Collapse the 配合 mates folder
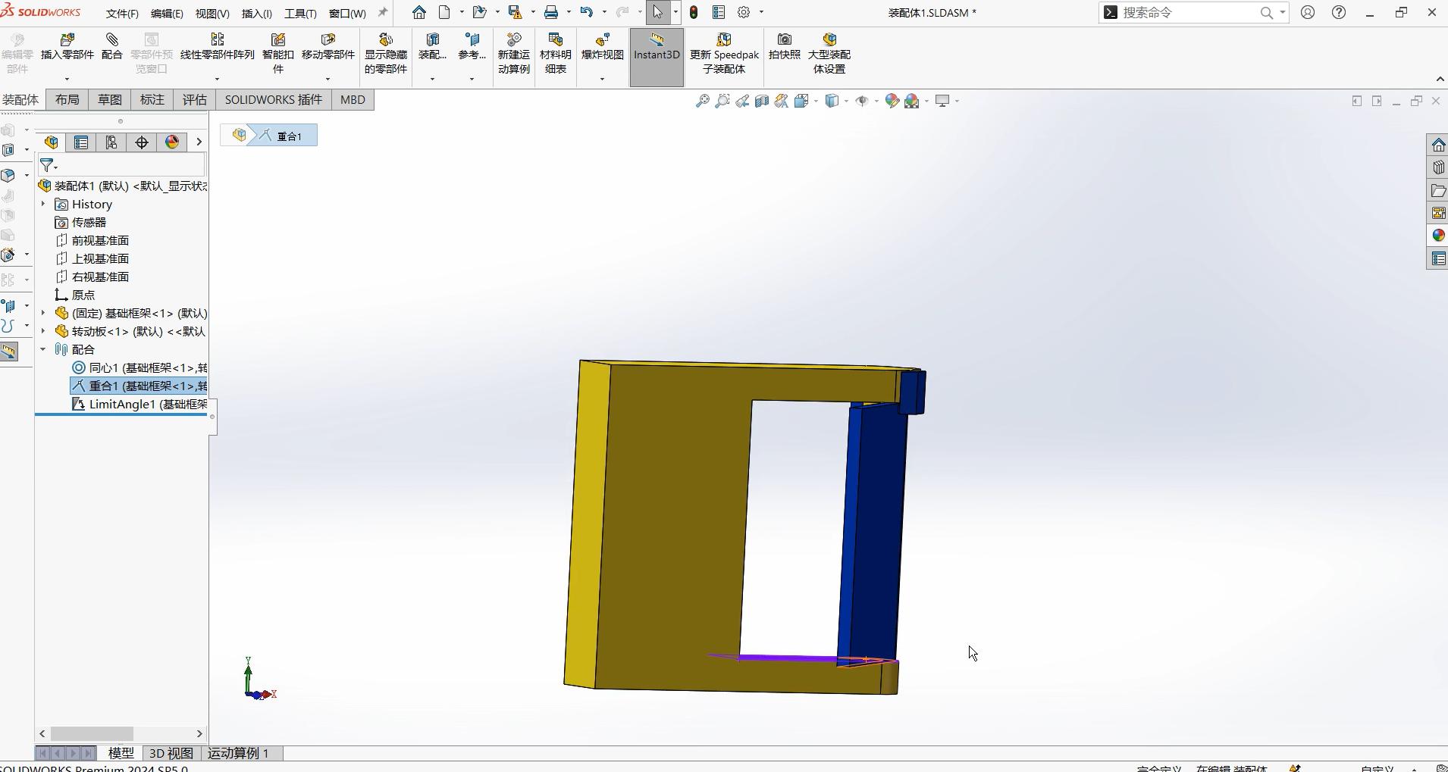This screenshot has width=1448, height=772. point(43,349)
